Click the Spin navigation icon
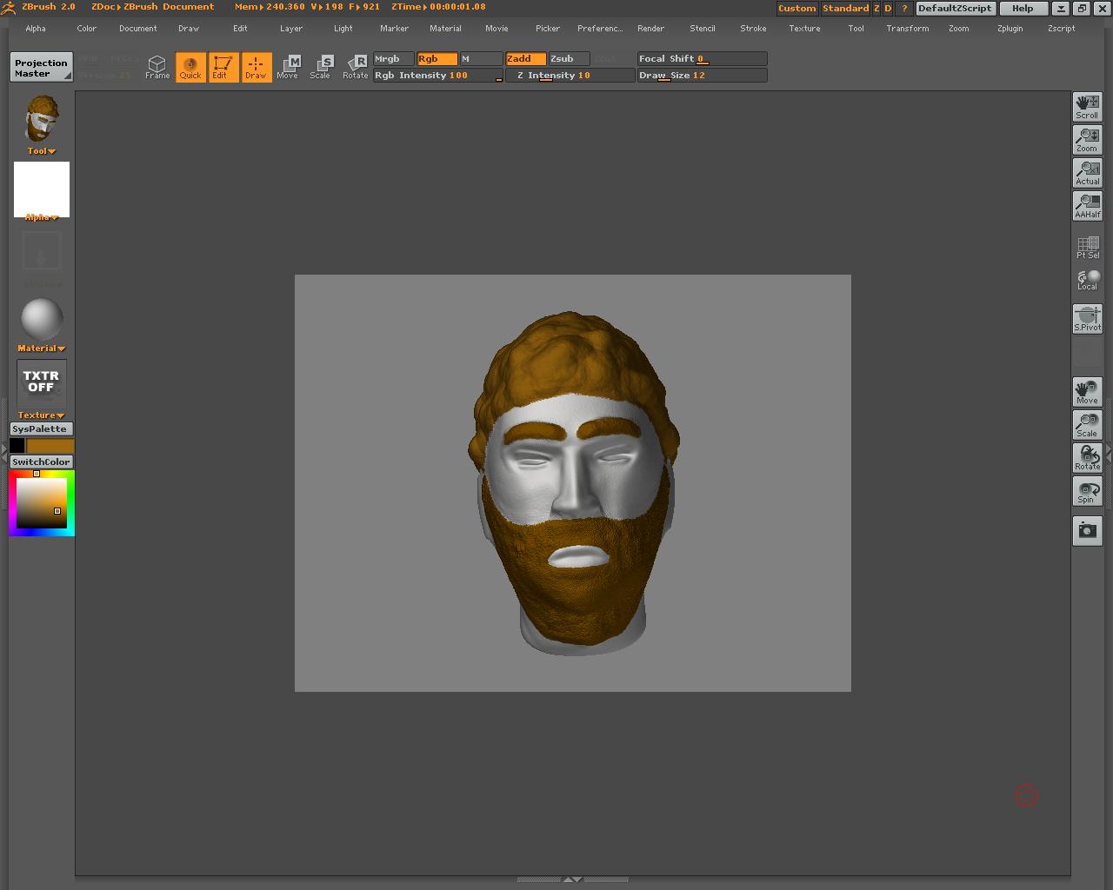 [1087, 491]
